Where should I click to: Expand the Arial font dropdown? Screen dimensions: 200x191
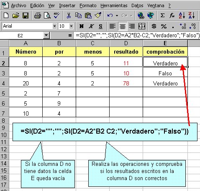pyautogui.click(x=54, y=26)
